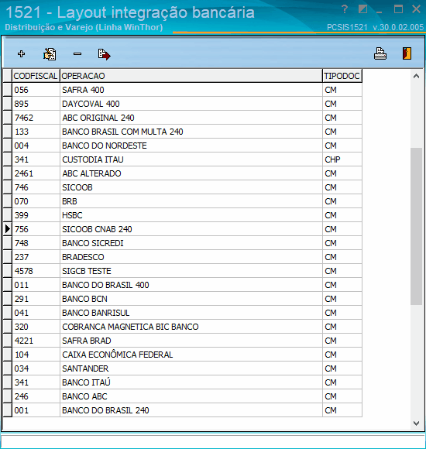Click scrollbar up arrow

pos(416,76)
